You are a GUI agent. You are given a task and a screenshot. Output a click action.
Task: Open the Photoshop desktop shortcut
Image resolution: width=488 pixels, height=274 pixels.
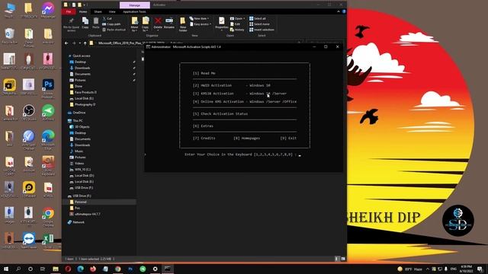pos(48,89)
